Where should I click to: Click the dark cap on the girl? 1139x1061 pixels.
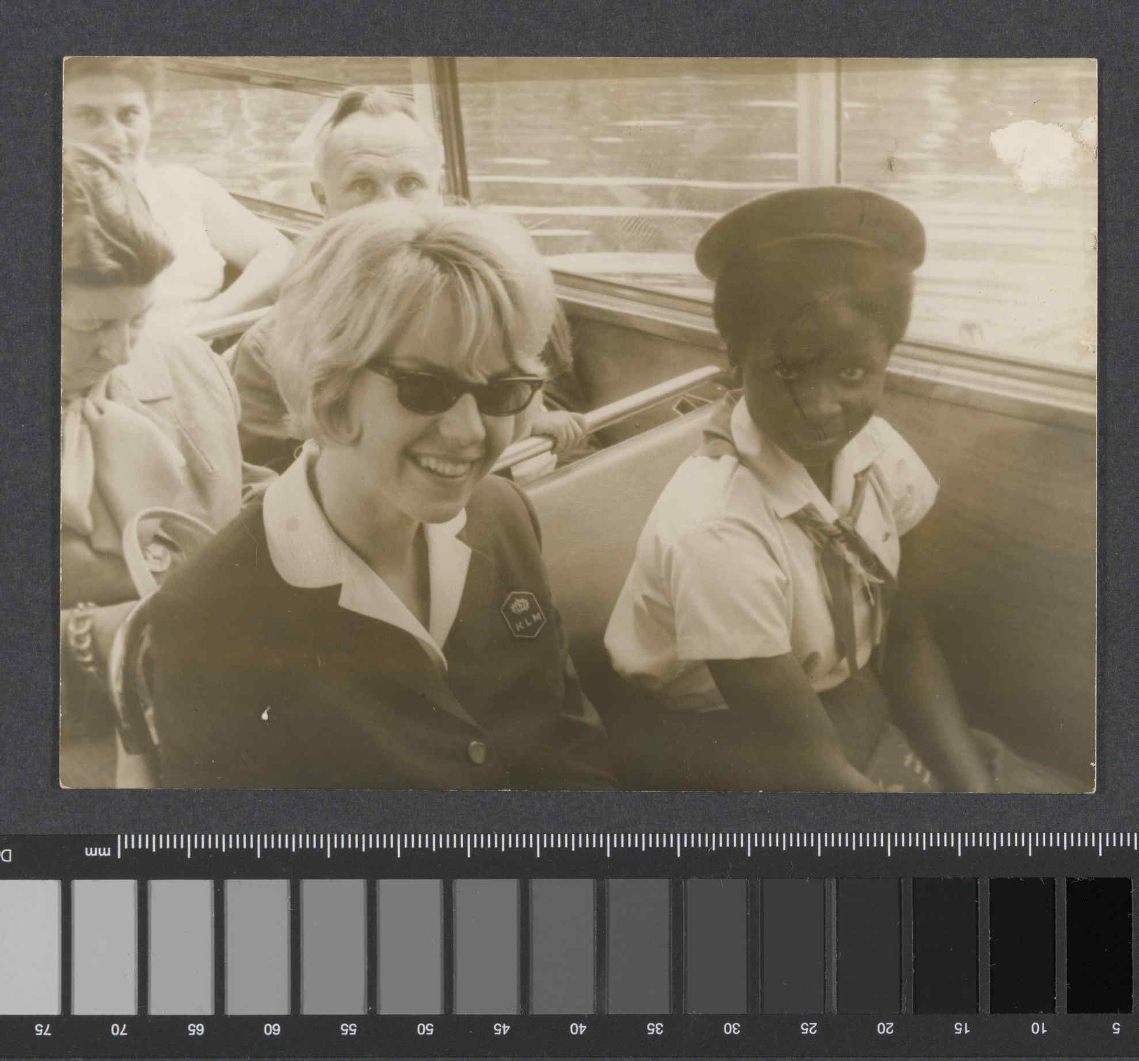pos(810,234)
